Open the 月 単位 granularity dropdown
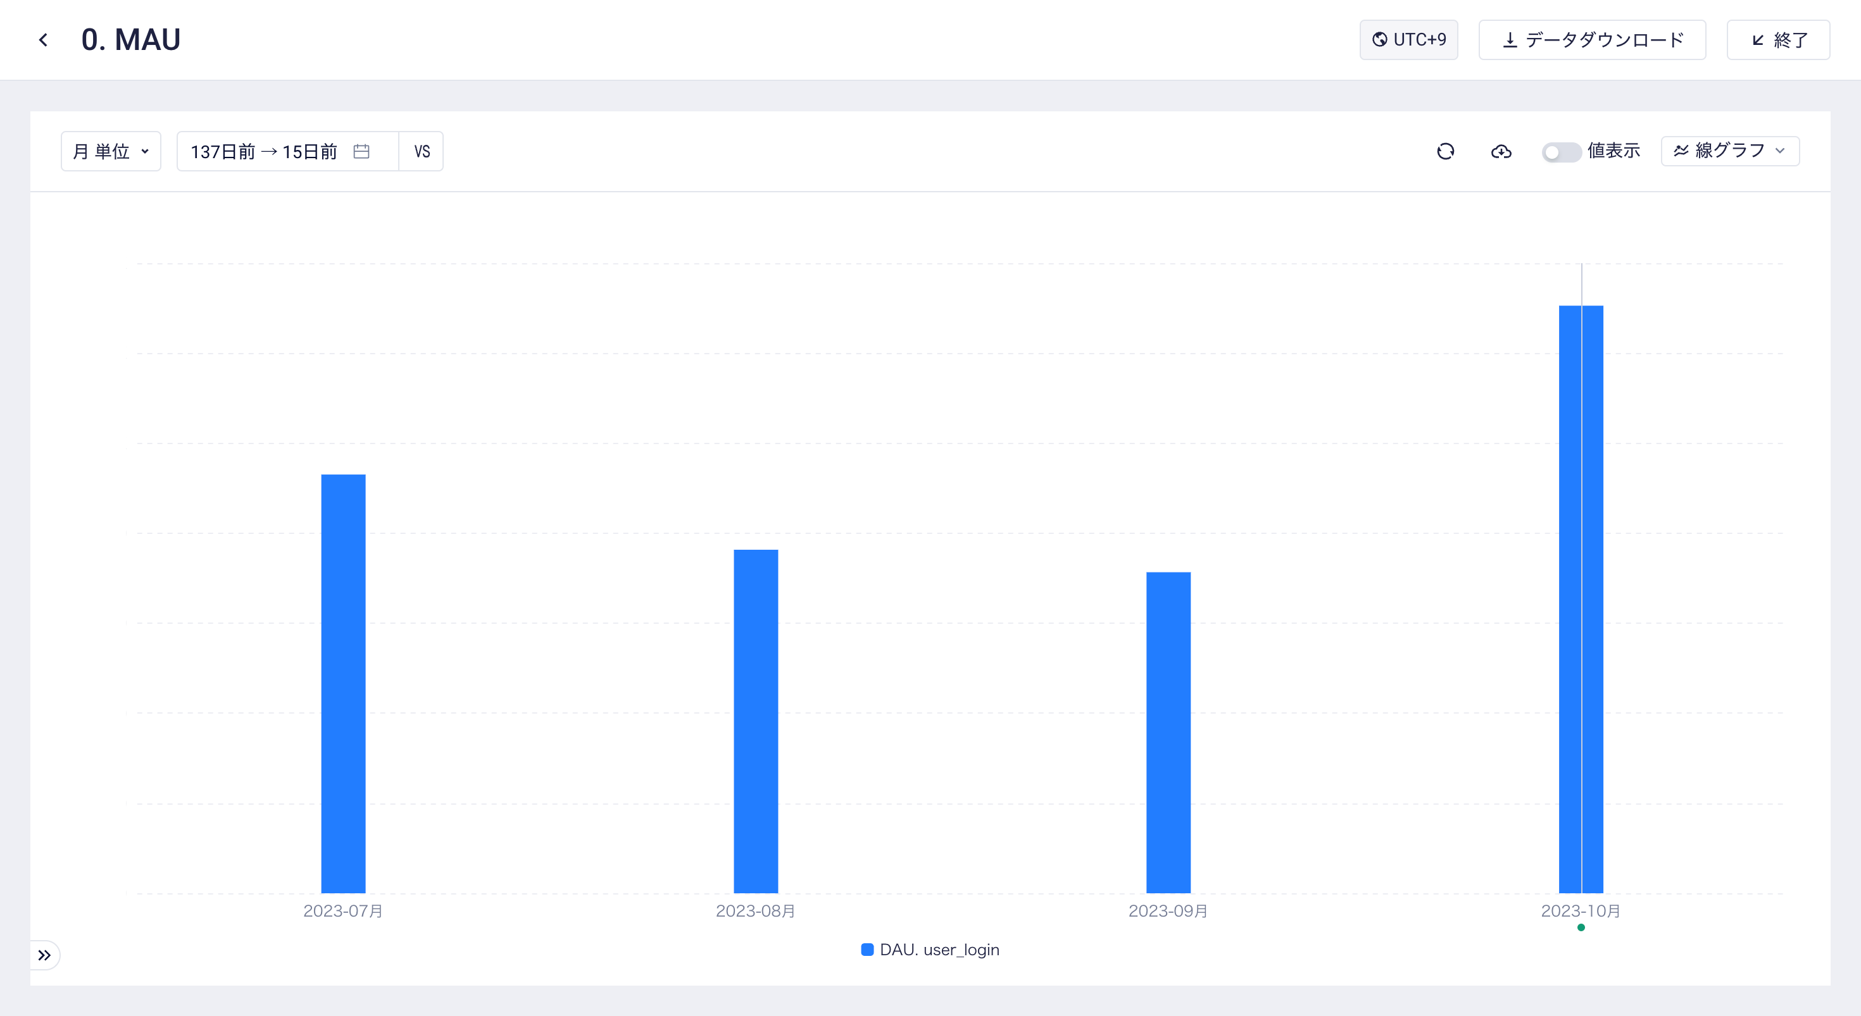 [x=111, y=151]
